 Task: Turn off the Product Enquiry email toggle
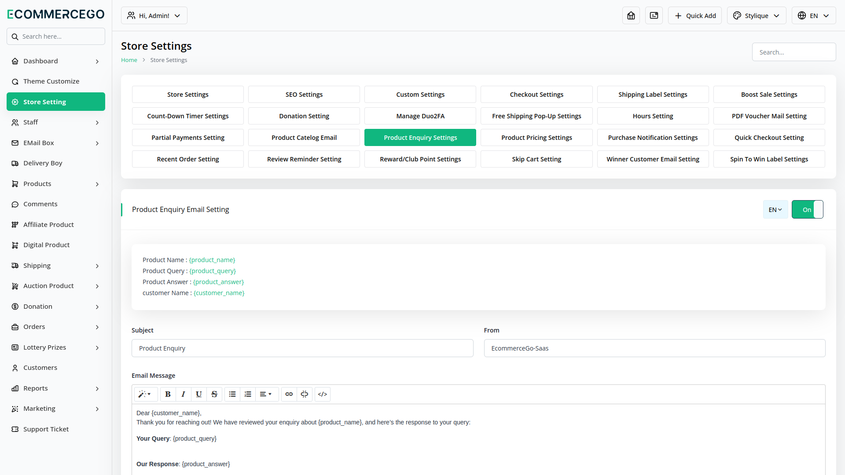click(x=807, y=209)
